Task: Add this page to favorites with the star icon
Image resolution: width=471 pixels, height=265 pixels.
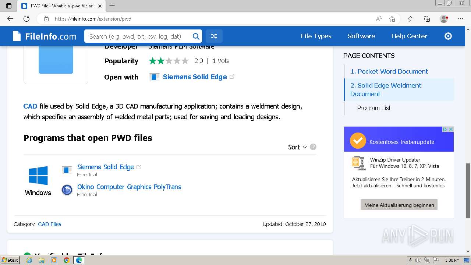Action: click(392, 19)
